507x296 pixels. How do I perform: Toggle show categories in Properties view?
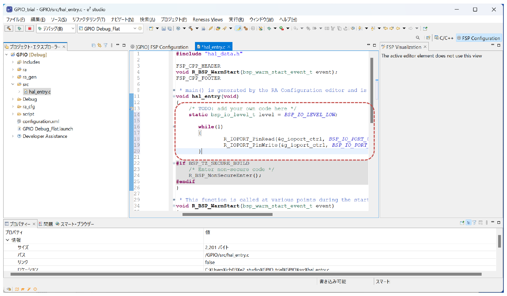[x=469, y=222]
